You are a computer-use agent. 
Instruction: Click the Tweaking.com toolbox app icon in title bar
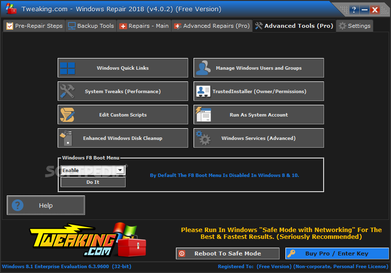11,9
